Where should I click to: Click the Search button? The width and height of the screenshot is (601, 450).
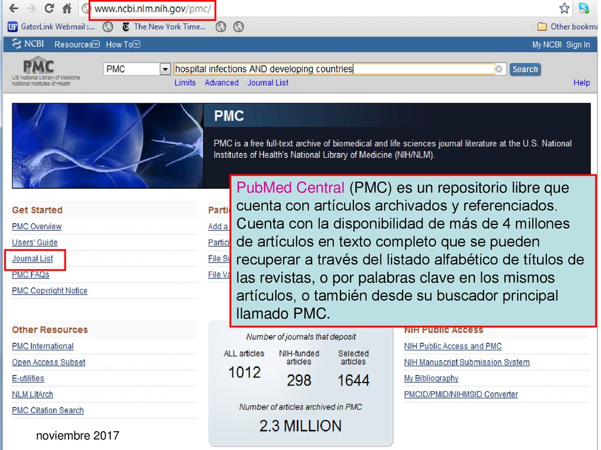tap(525, 69)
